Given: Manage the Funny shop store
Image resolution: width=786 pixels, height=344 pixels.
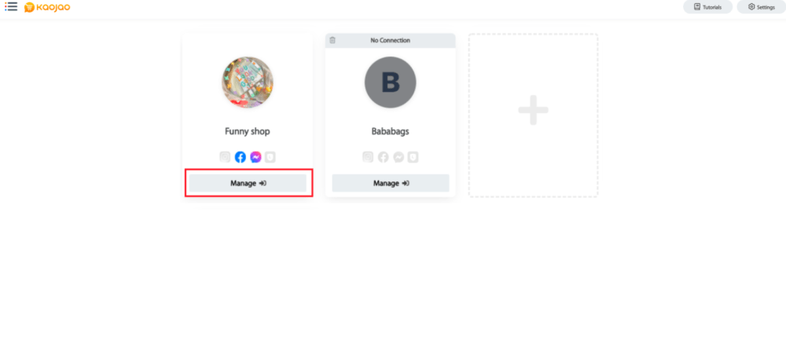Looking at the screenshot, I should click(x=248, y=183).
